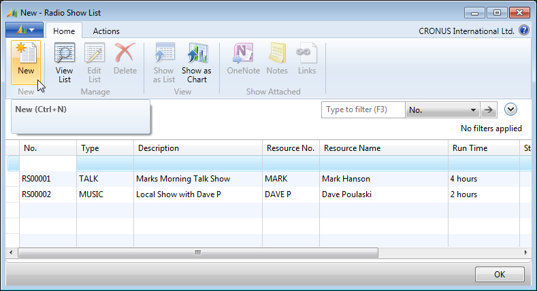
Task: Apply filter with the arrow button
Action: pos(489,110)
